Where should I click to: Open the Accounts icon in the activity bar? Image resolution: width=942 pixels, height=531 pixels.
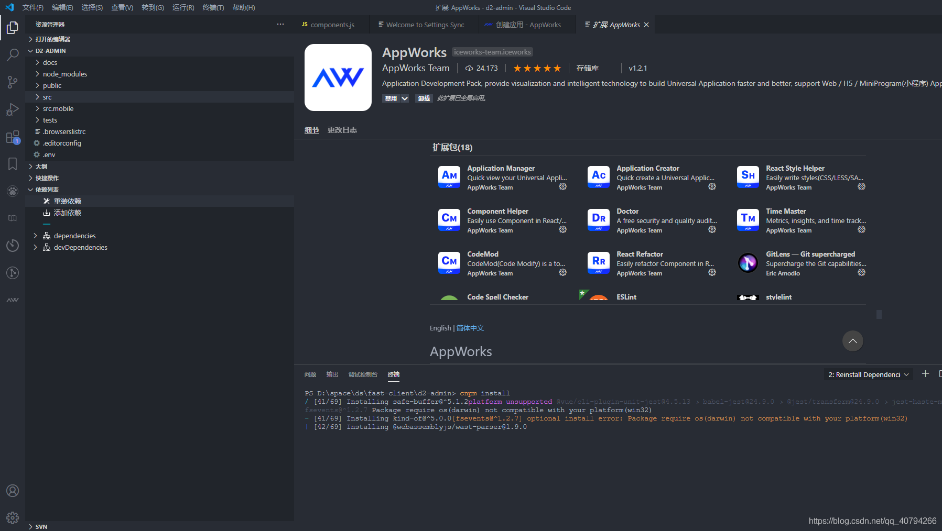(x=13, y=491)
